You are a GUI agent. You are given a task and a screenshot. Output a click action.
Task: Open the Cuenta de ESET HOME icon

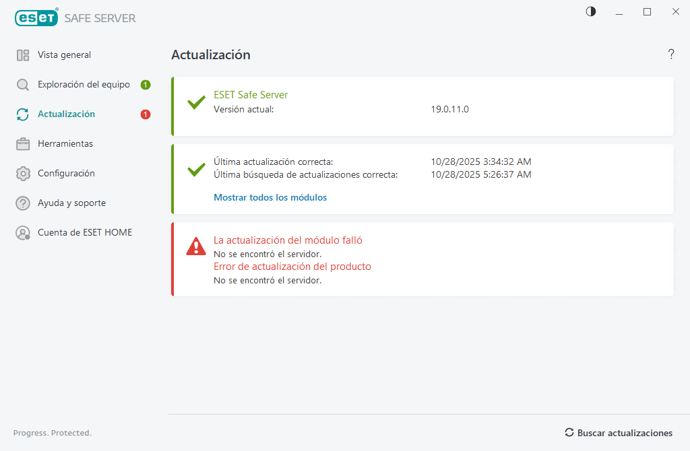click(x=24, y=232)
